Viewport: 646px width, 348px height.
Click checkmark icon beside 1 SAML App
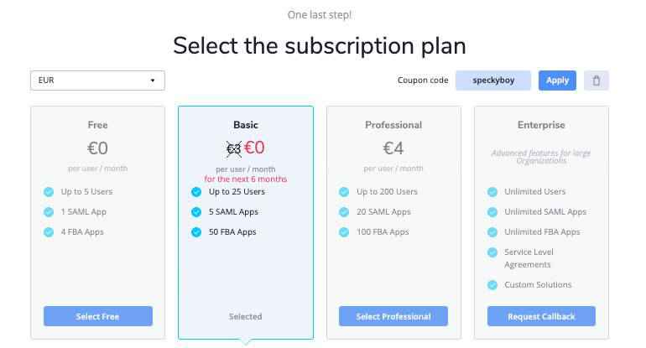point(49,211)
